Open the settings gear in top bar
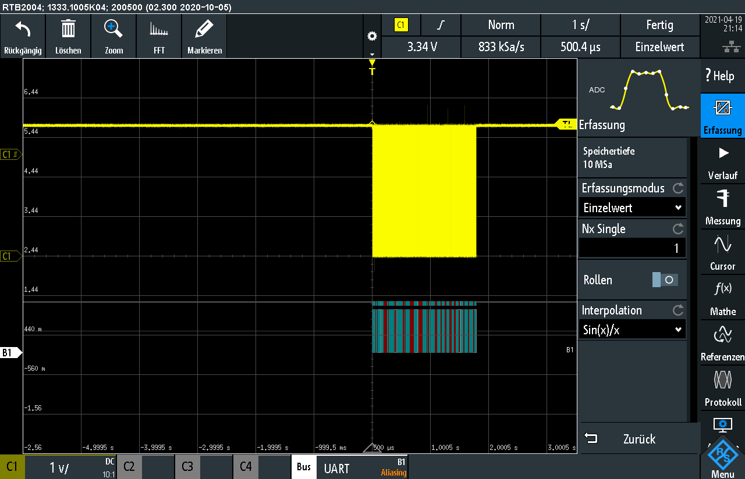Viewport: 745px width, 479px height. click(x=372, y=36)
